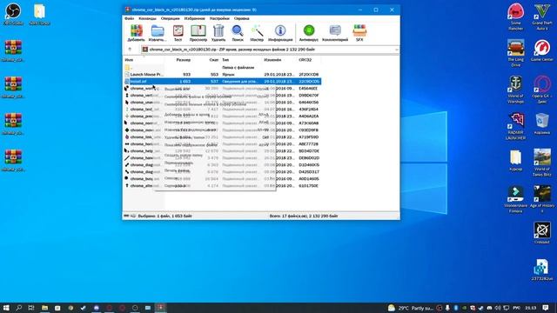Image resolution: width=557 pixels, height=313 pixels.
Task: Open the Справка menu
Action: coord(242,18)
